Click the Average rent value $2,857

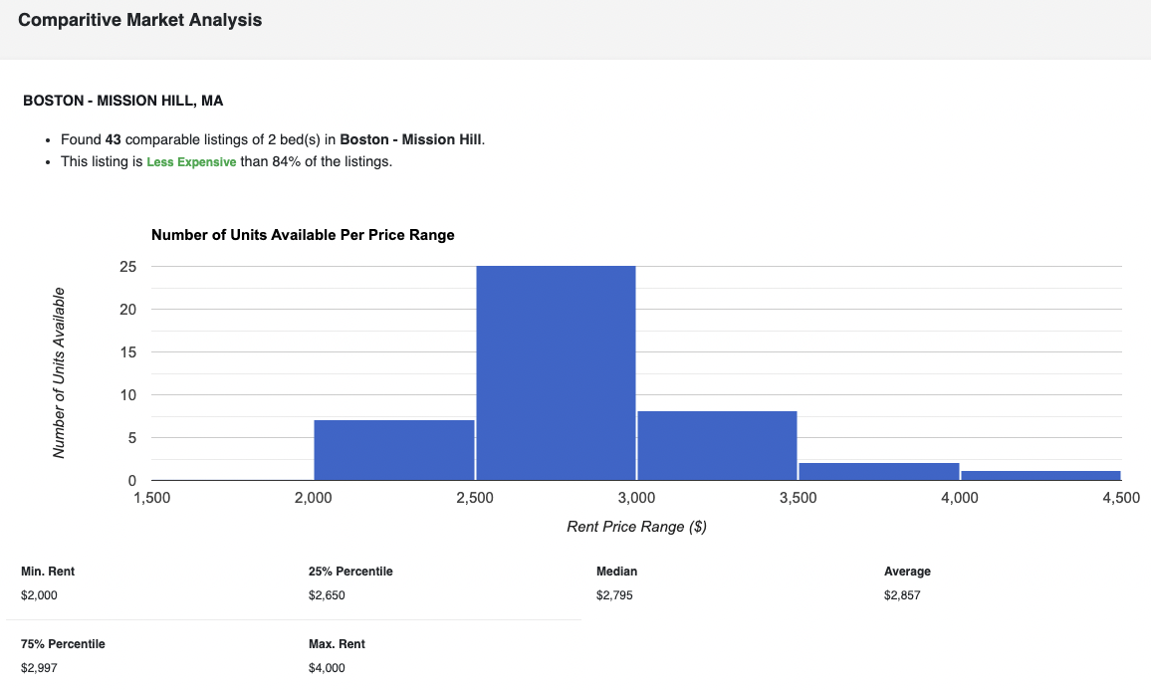[902, 595]
